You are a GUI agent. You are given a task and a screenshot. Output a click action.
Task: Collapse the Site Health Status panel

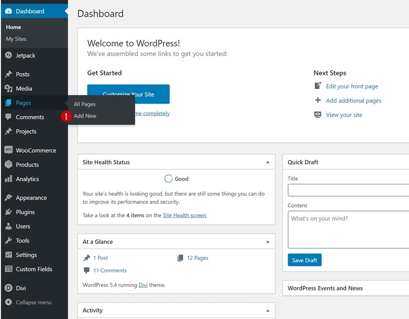268,162
